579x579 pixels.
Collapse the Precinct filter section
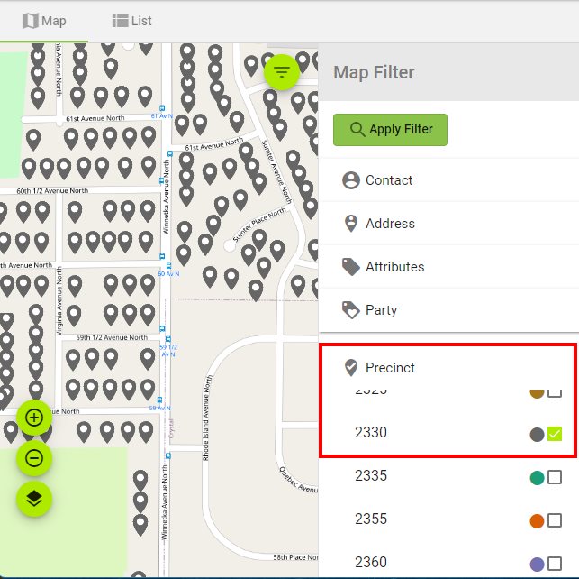coord(390,368)
